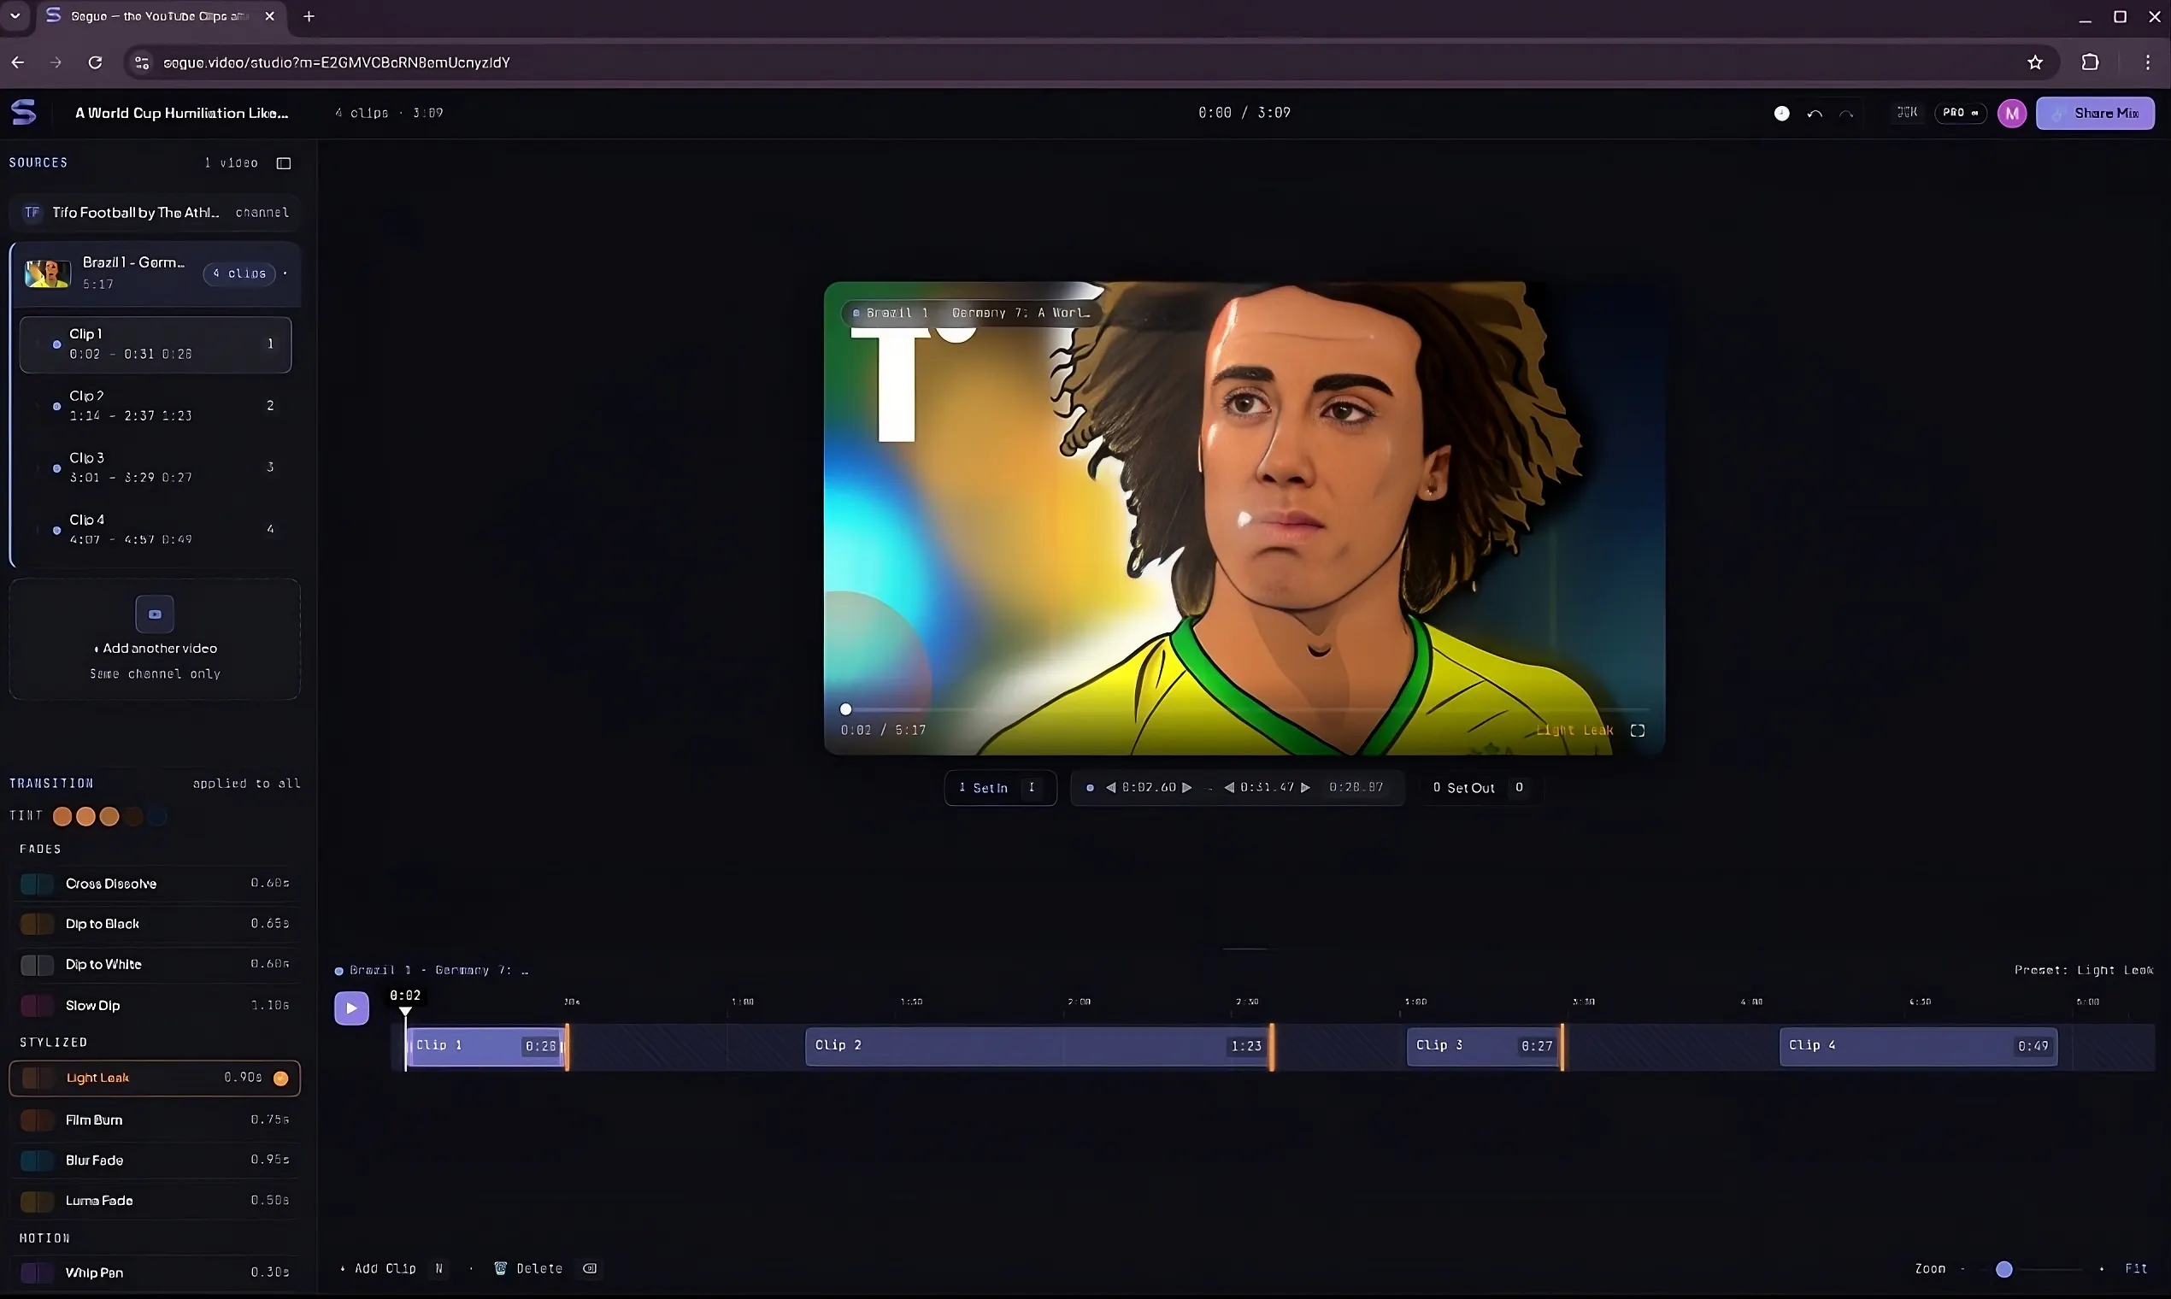The height and width of the screenshot is (1299, 2171).
Task: Click the Set Out button
Action: [1480, 788]
